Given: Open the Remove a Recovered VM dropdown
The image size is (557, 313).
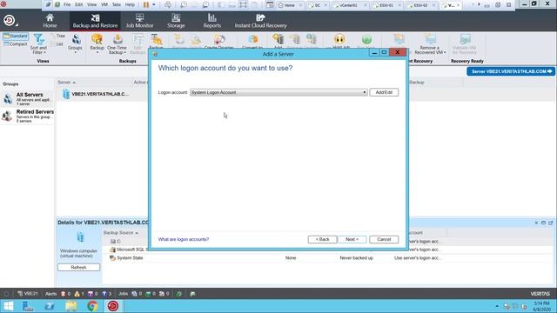Looking at the screenshot, I should pyautogui.click(x=430, y=44).
